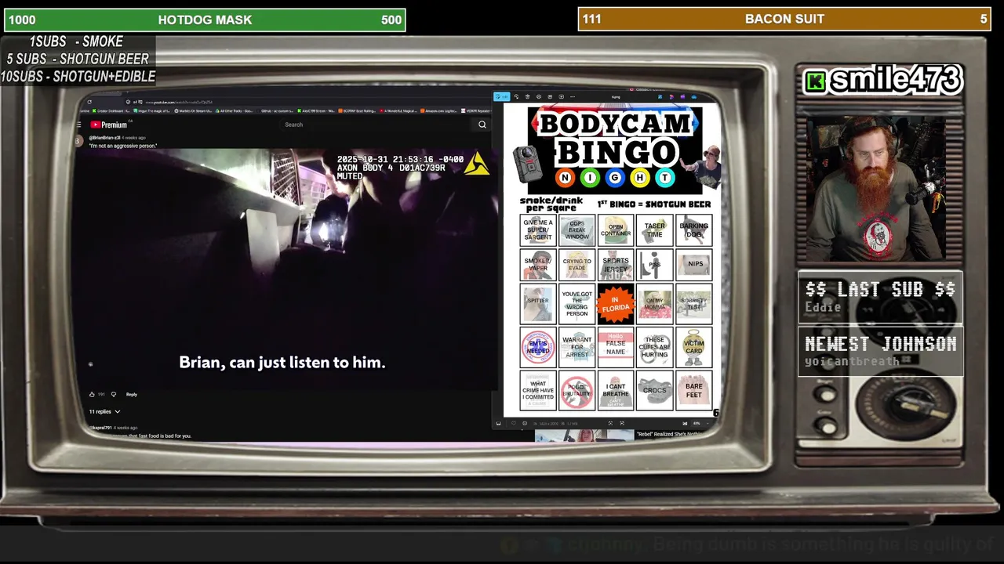Viewport: 1004px width, 564px height.
Task: Click the kapral791 commenter username
Action: click(x=101, y=428)
